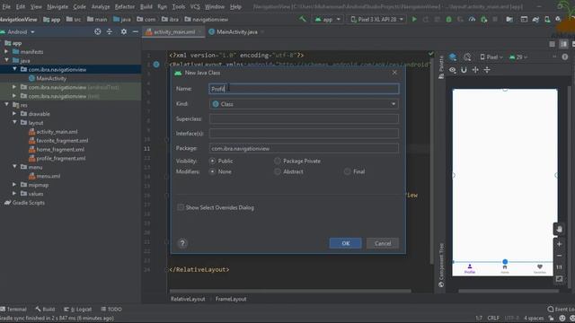Open the Logcat tool window
The height and width of the screenshot is (323, 575).
point(77,309)
